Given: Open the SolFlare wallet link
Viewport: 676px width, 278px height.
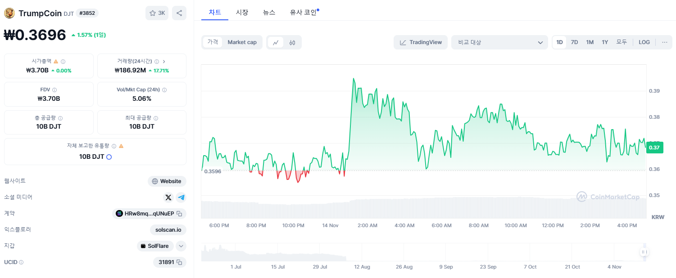Looking at the screenshot, I should pos(155,246).
